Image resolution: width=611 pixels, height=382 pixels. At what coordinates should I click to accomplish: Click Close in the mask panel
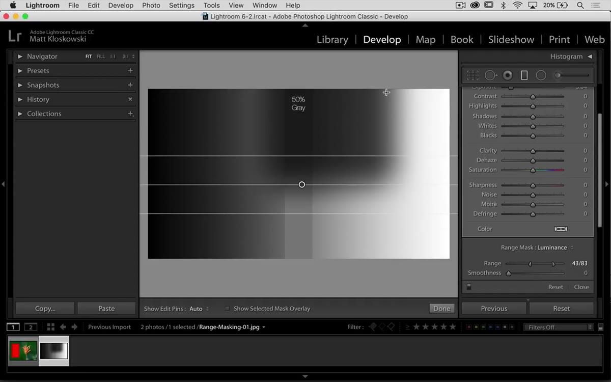point(581,287)
